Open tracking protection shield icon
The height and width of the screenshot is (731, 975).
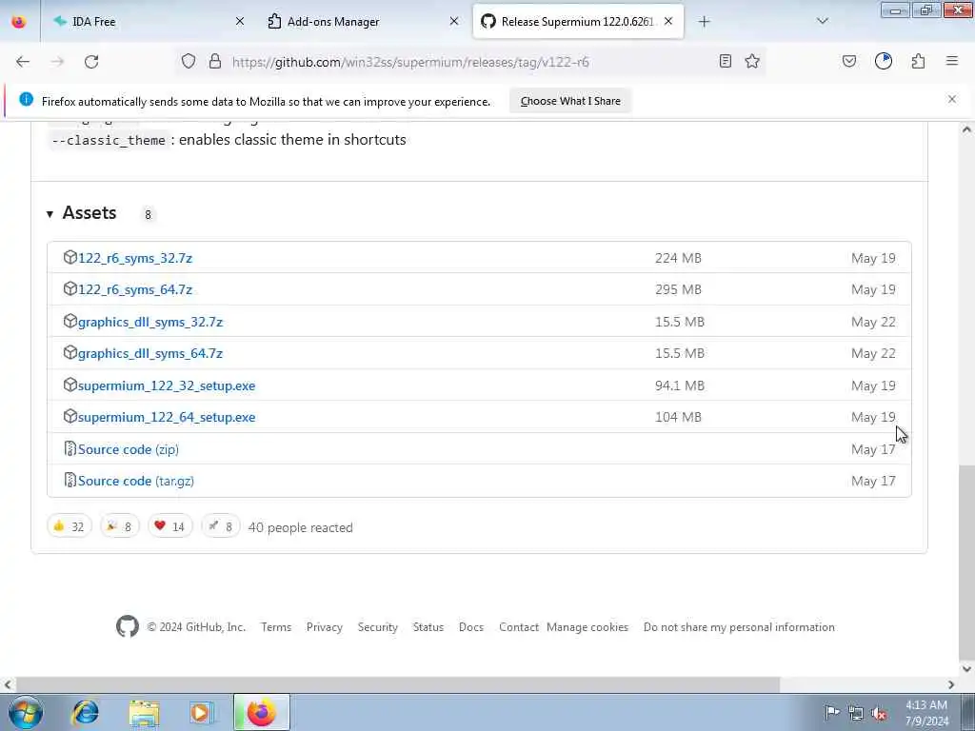tap(189, 61)
